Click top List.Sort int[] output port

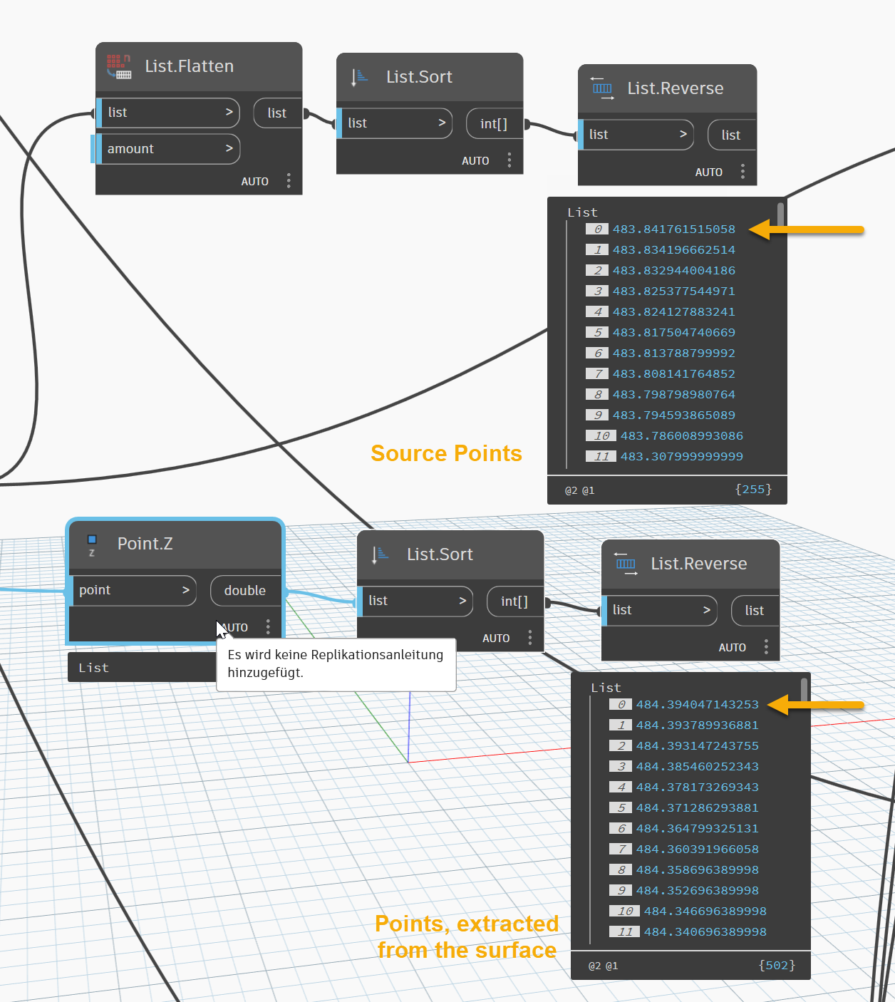[x=494, y=124]
